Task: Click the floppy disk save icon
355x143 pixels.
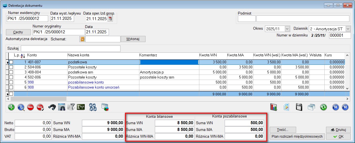Action: [x=299, y=107]
